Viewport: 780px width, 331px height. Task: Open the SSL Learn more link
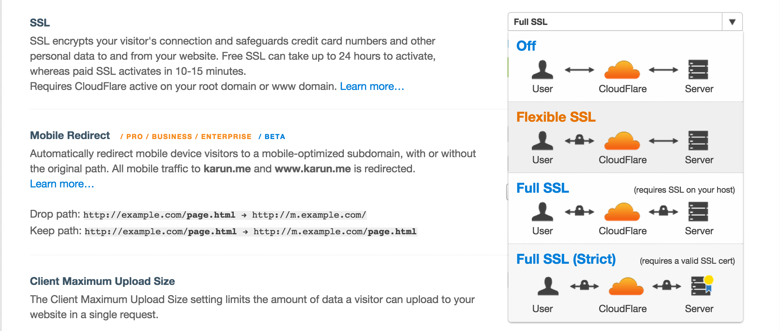coord(372,86)
